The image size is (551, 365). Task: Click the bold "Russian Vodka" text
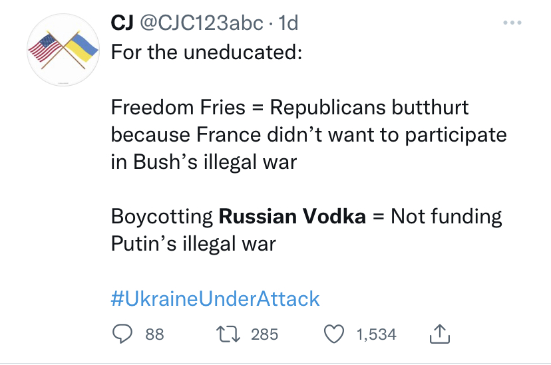click(293, 217)
